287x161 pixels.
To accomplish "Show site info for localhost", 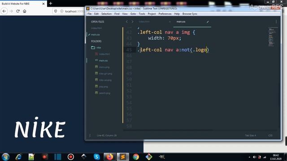I will click(62, 11).
